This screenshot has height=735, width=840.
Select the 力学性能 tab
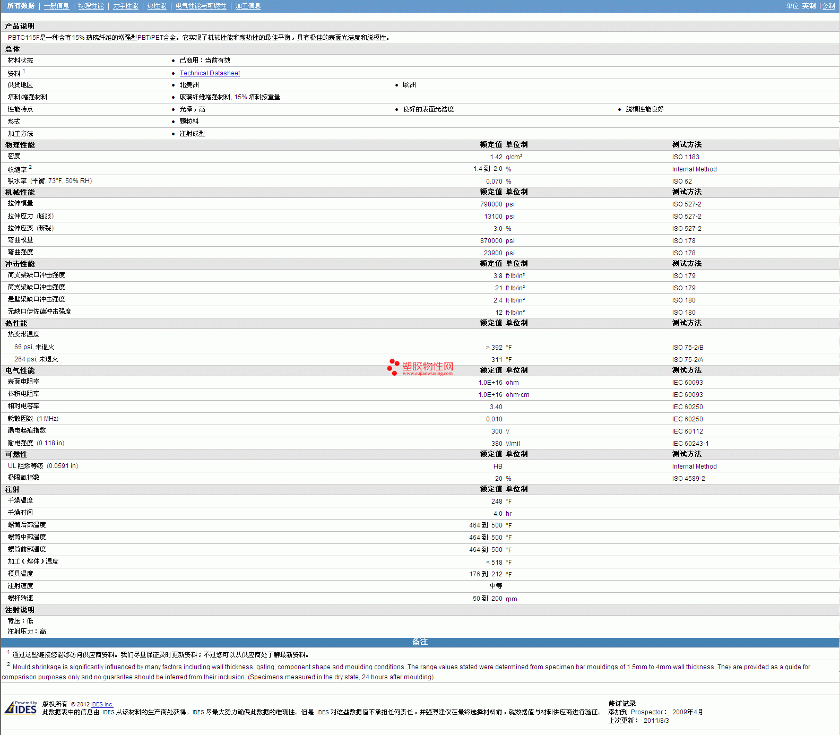[x=125, y=6]
